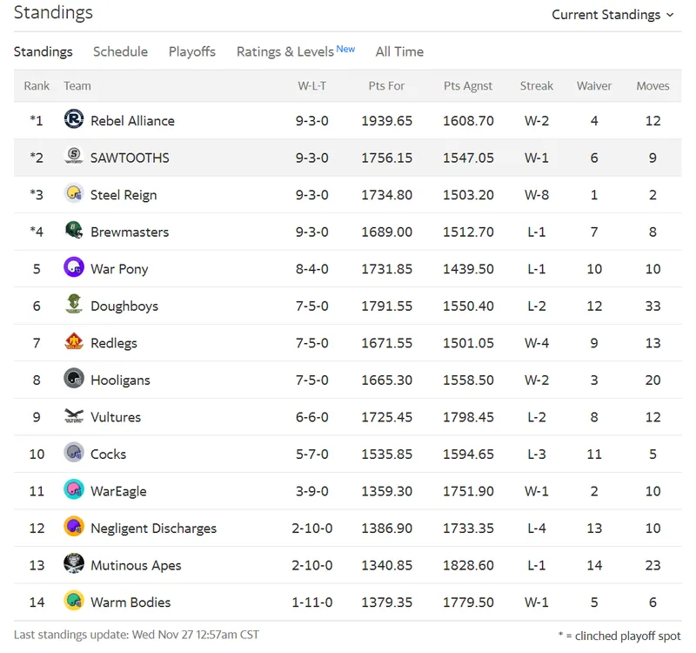Go to the Ratings & Levels tab
696x653 pixels.
coord(296,51)
